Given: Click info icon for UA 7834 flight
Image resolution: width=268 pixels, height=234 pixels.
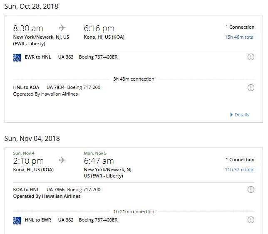Looking at the screenshot, I should click(x=251, y=88).
